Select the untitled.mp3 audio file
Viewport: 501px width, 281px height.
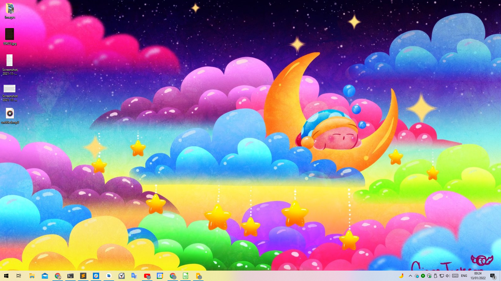click(x=10, y=116)
